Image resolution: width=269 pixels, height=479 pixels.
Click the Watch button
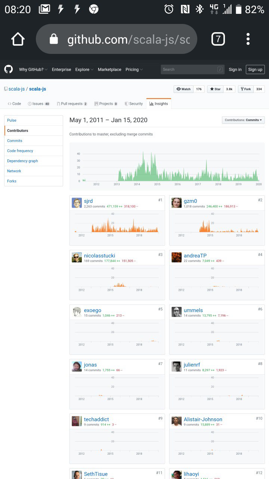[183, 89]
